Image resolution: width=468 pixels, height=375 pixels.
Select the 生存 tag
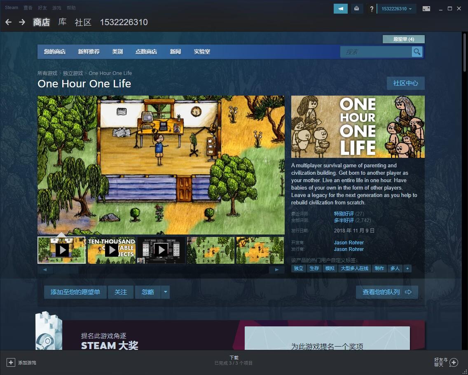point(314,268)
